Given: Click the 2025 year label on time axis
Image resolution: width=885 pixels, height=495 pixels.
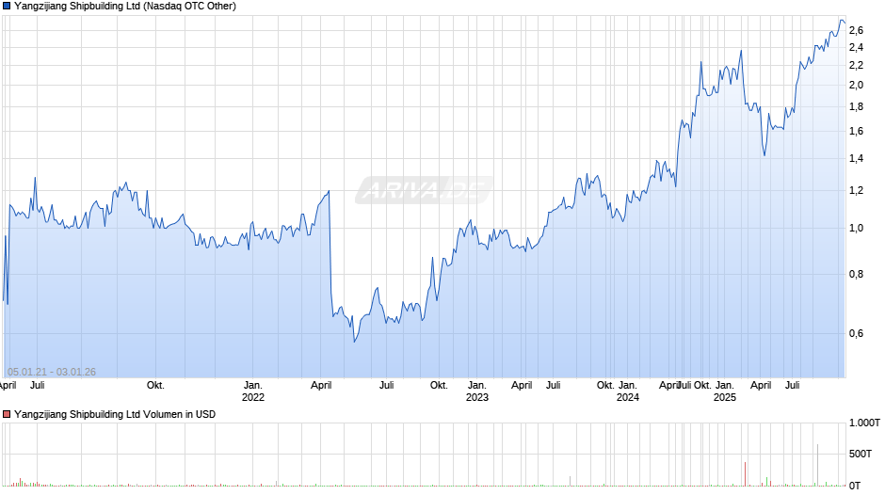Looking at the screenshot, I should 725,397.
